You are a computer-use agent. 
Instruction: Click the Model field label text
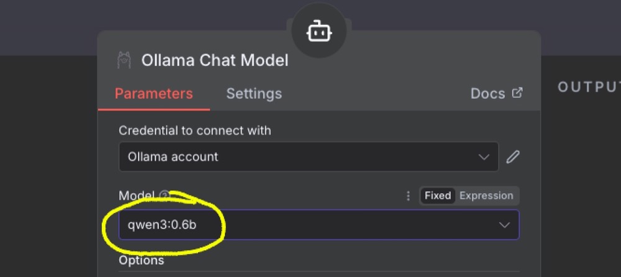click(x=136, y=196)
